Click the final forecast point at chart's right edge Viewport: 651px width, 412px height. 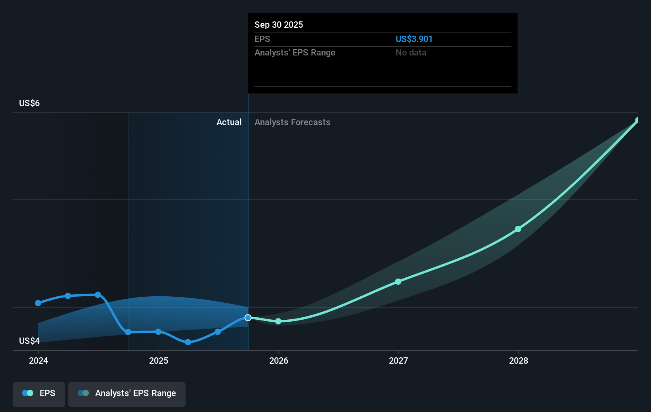tap(638, 120)
